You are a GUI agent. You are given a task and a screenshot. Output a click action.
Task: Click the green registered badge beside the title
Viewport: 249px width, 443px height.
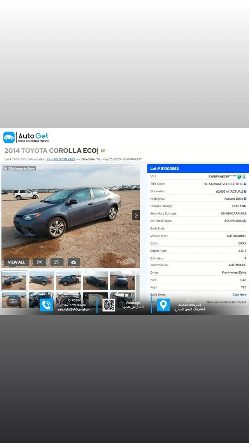(103, 151)
